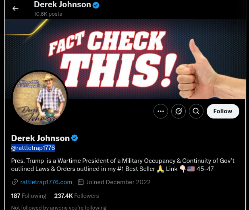Screen dimensions: 249x210
Task: Open the three-dot more options menu
Action: point(161,111)
